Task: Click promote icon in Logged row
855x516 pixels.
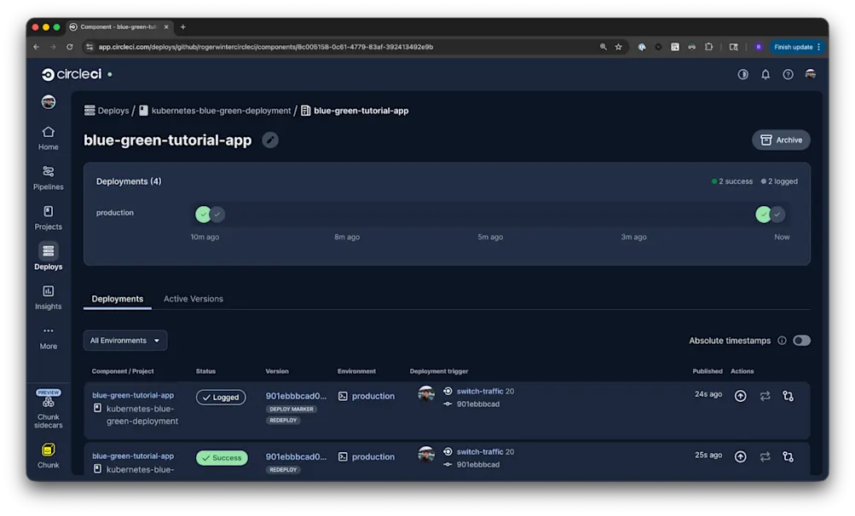Action: pos(740,396)
